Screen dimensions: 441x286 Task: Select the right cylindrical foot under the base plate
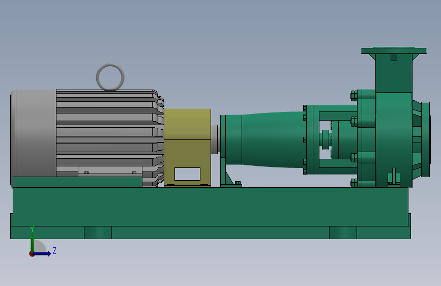pos(343,233)
